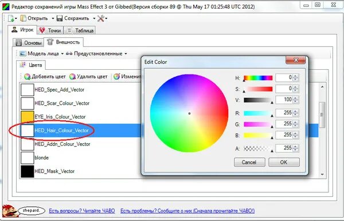Screen dimensions: 344x221
Task: Click the white HED_Spec_Add_Vector swatch
Action: [27, 90]
